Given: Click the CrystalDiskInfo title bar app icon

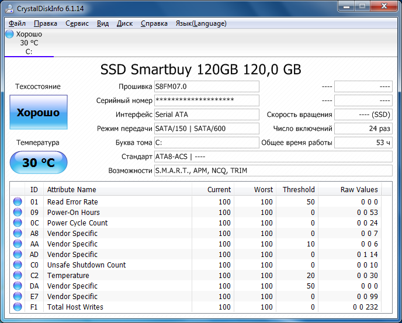Looking at the screenshot, I should [x=9, y=8].
